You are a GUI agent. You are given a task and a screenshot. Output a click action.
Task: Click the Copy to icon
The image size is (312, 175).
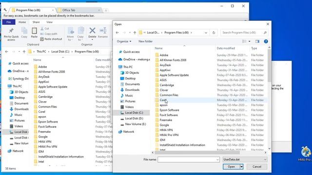click(80, 31)
